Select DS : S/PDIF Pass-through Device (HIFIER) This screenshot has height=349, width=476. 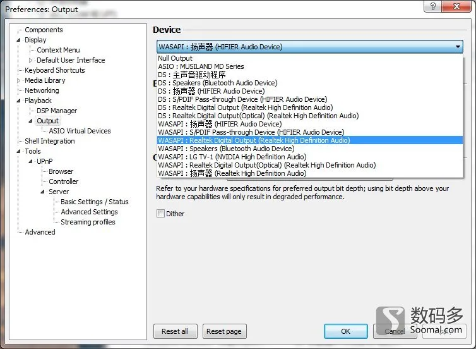point(310,99)
